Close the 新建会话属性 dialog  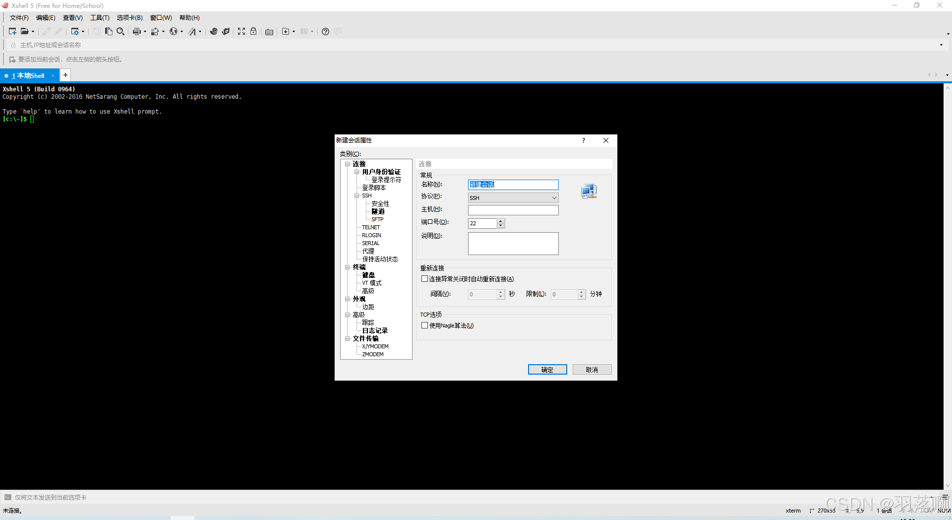click(606, 140)
